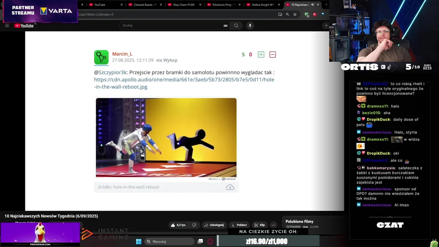The width and height of the screenshot is (439, 247).
Task: Download image via cloud icon
Action: (x=230, y=187)
